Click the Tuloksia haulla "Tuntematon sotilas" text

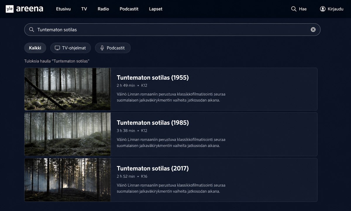click(57, 61)
